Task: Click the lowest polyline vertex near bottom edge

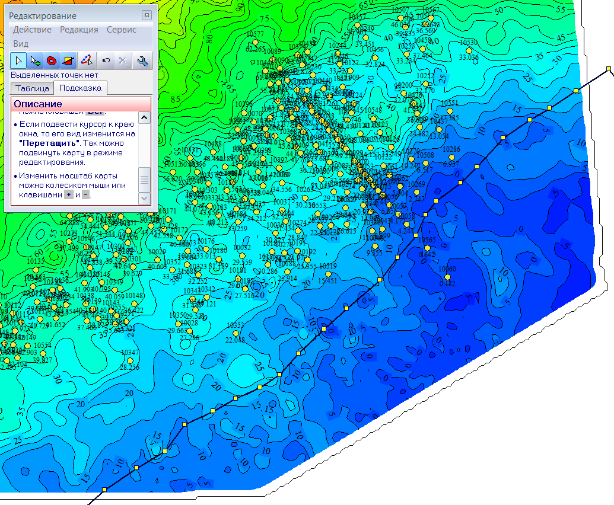Action: coord(104,490)
